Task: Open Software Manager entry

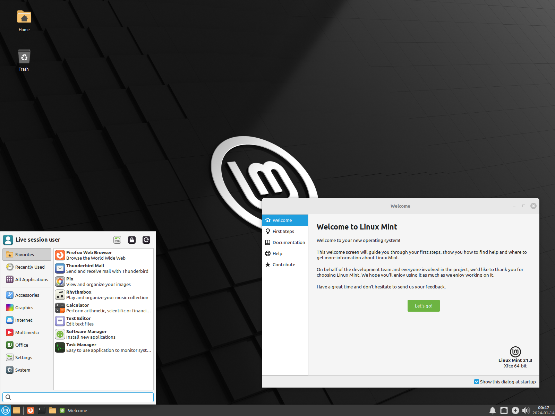Action: coord(103,334)
